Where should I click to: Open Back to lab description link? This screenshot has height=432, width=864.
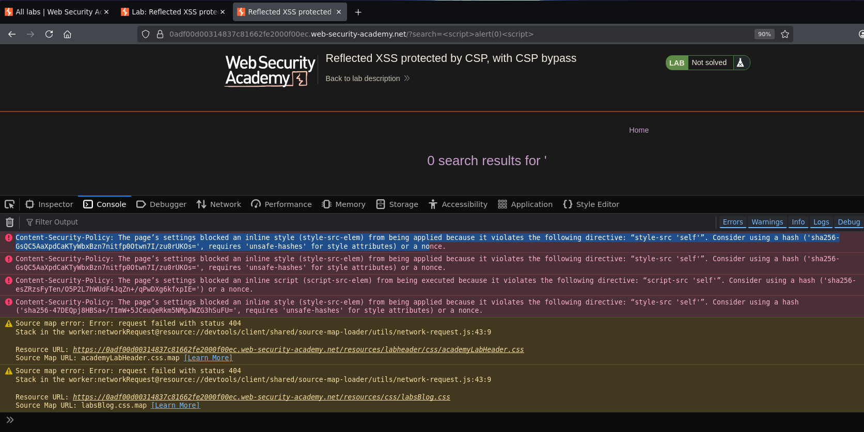click(x=367, y=78)
